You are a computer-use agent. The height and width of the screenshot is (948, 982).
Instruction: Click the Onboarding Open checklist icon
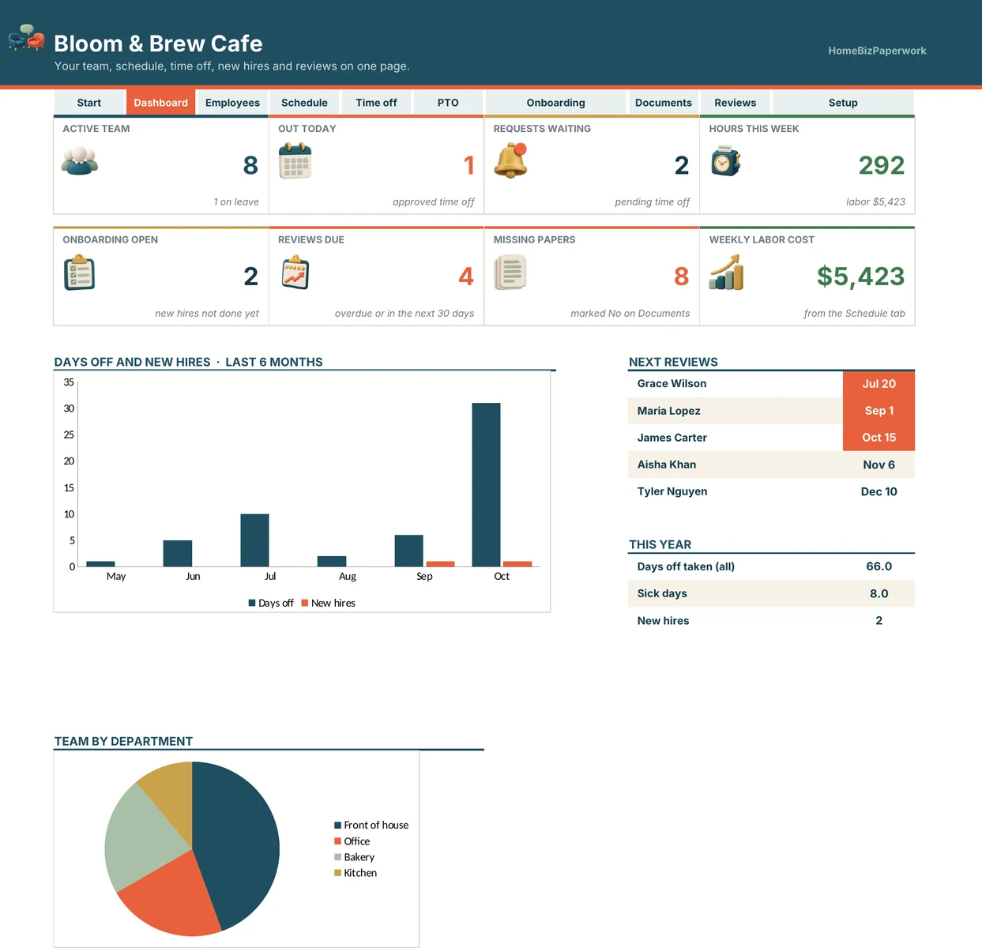(x=79, y=273)
